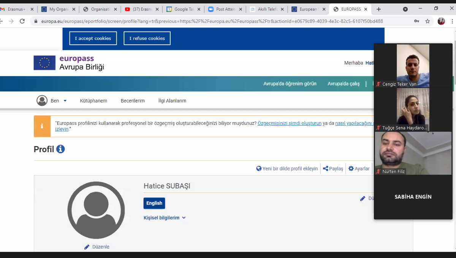The image size is (456, 258).
Task: Click the globe icon to add profile language
Action: (x=259, y=168)
